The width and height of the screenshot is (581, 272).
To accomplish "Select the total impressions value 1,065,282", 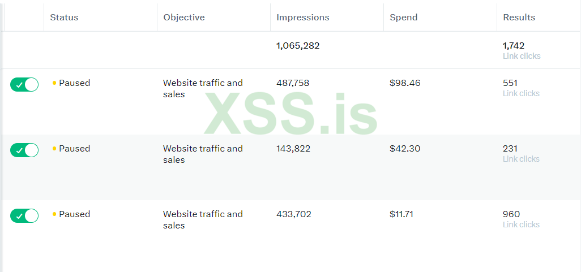I will tap(298, 46).
